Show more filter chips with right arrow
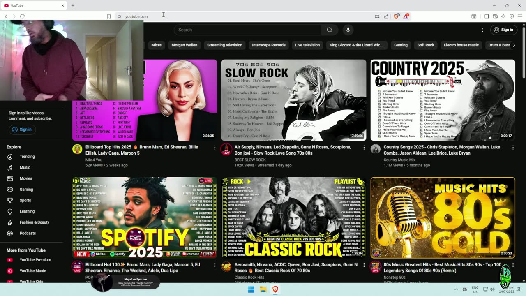The image size is (526, 296). (514, 45)
